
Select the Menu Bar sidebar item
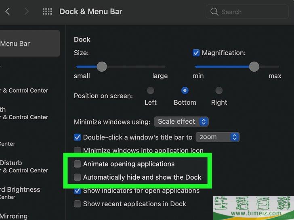(x=29, y=44)
